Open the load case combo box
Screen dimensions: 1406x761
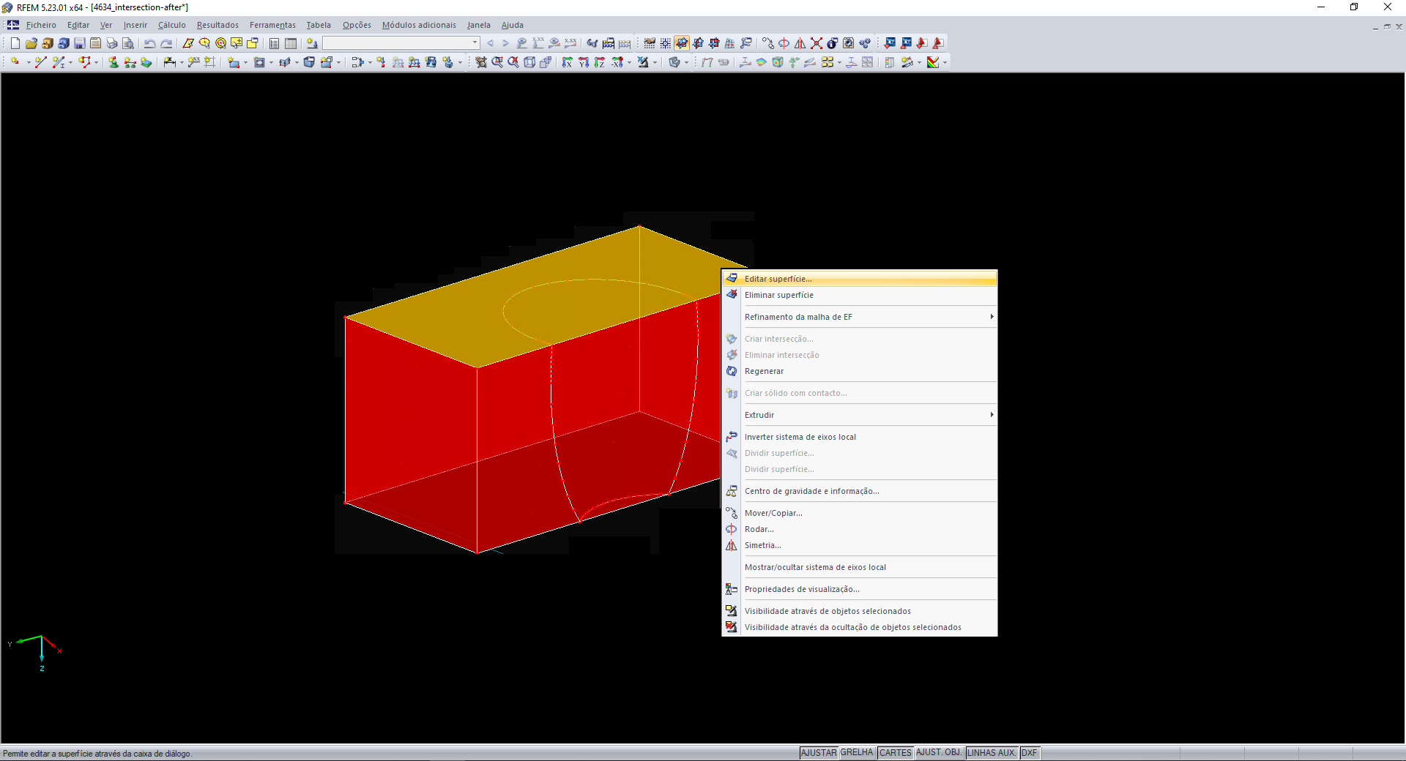point(401,43)
